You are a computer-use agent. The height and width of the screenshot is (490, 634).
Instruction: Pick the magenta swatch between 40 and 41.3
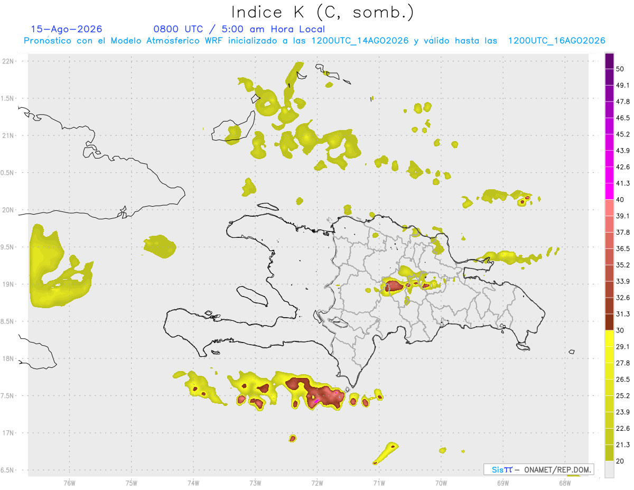tap(610, 191)
